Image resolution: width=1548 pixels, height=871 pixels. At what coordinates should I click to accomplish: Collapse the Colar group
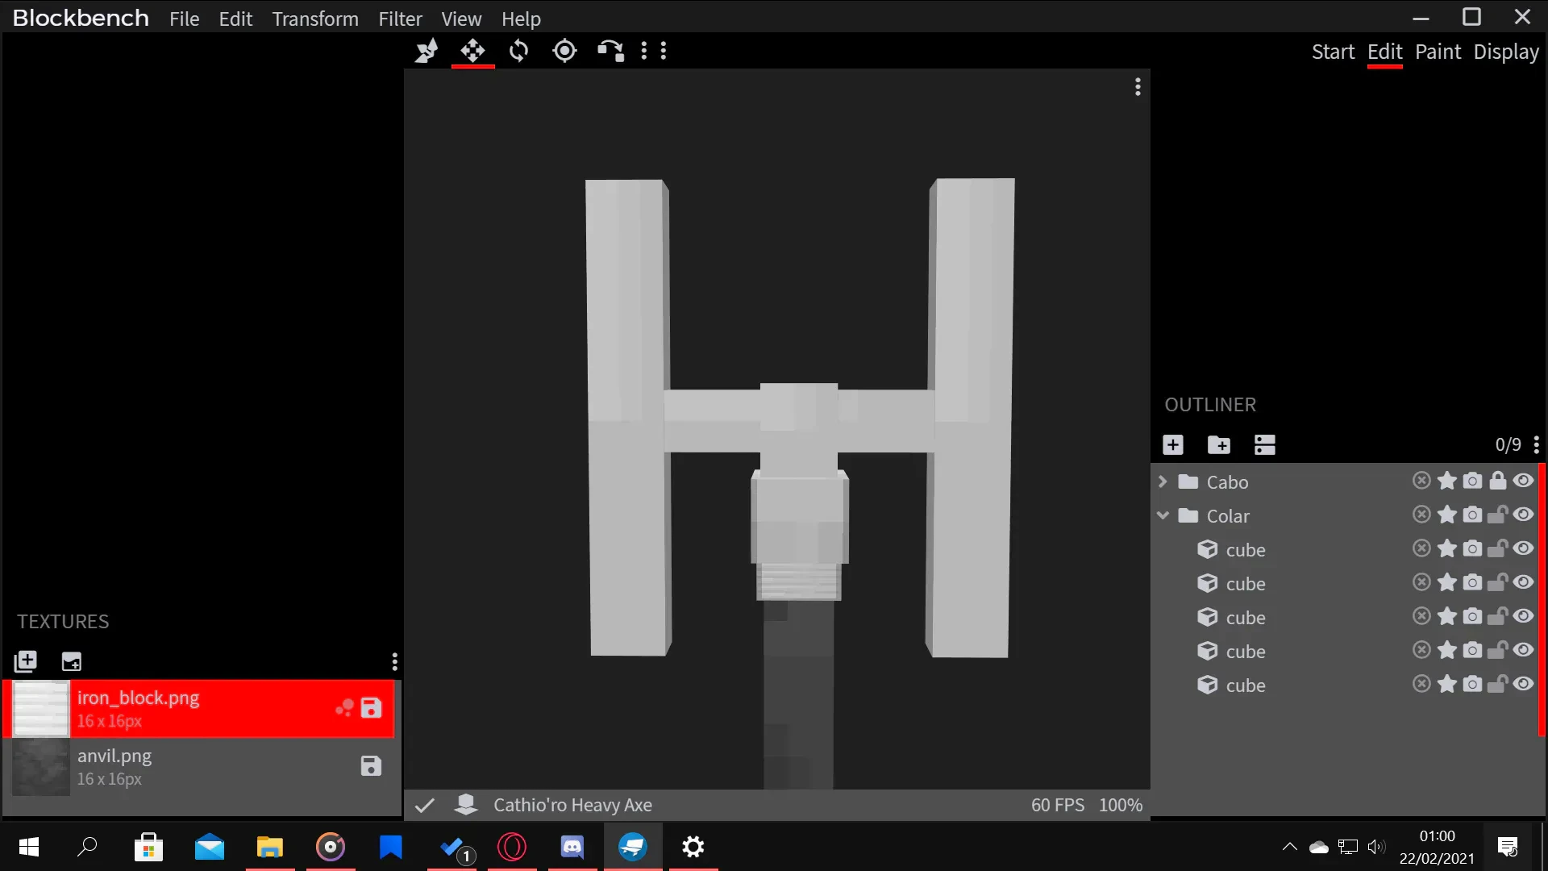(1163, 515)
